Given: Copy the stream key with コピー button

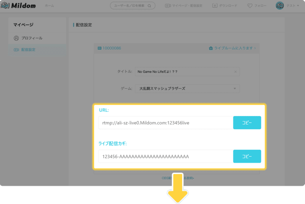Looking at the screenshot, I should [247, 156].
